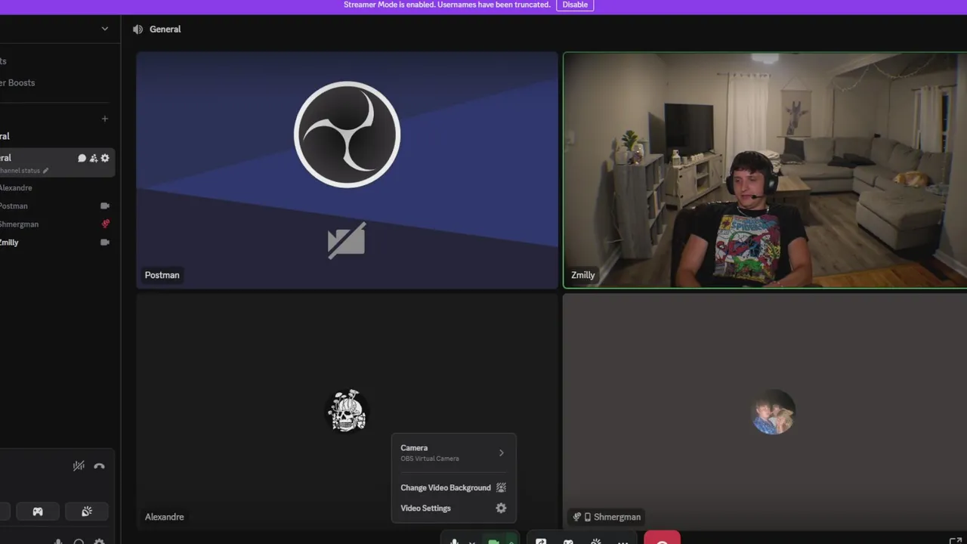Click Postman's camera icon in the sidebar
Screen dimensions: 967x544
point(105,206)
